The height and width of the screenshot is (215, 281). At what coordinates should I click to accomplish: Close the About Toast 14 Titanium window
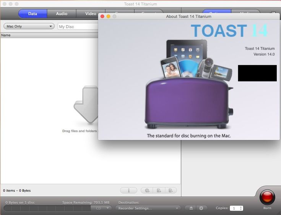pyautogui.click(x=102, y=16)
